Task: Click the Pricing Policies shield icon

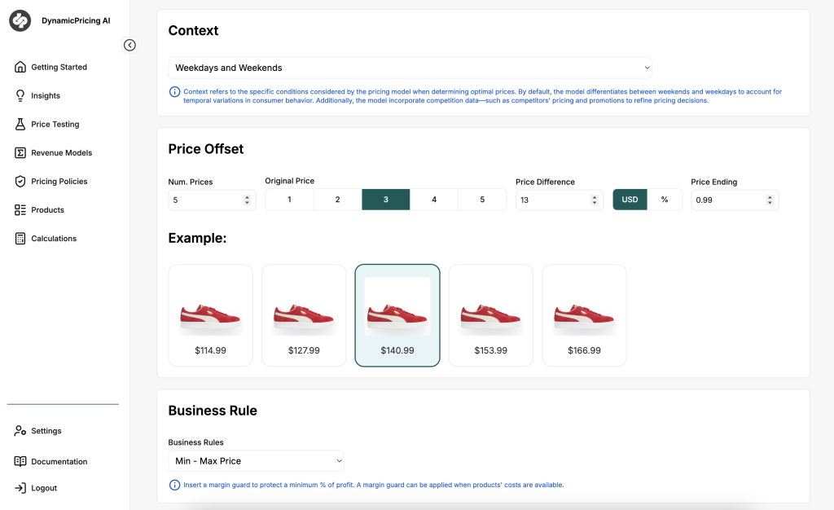Action: click(x=20, y=181)
